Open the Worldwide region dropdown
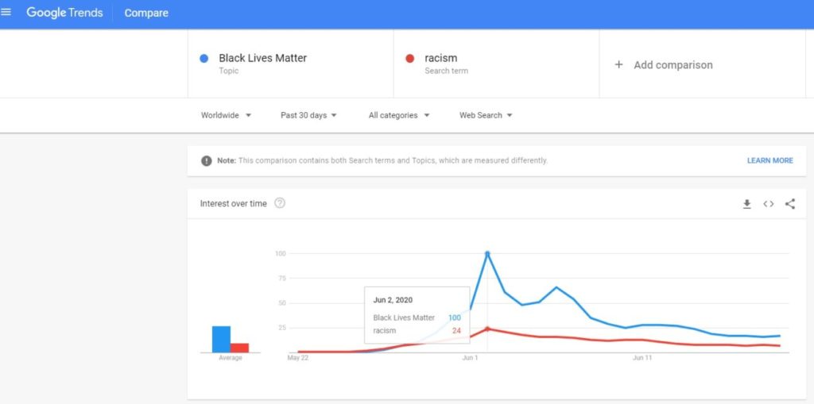This screenshot has height=404, width=814. (x=226, y=115)
